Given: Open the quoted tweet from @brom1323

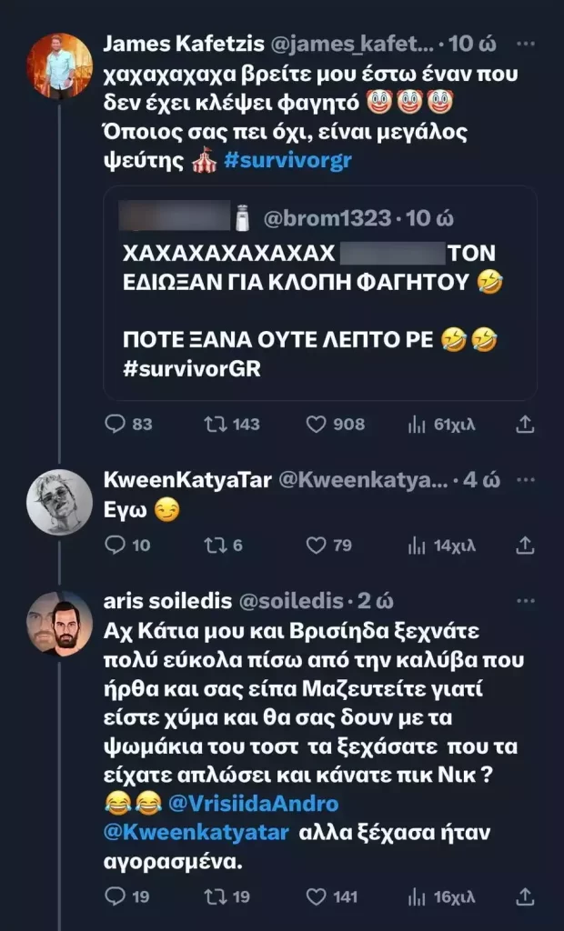Looking at the screenshot, I should point(319,291).
